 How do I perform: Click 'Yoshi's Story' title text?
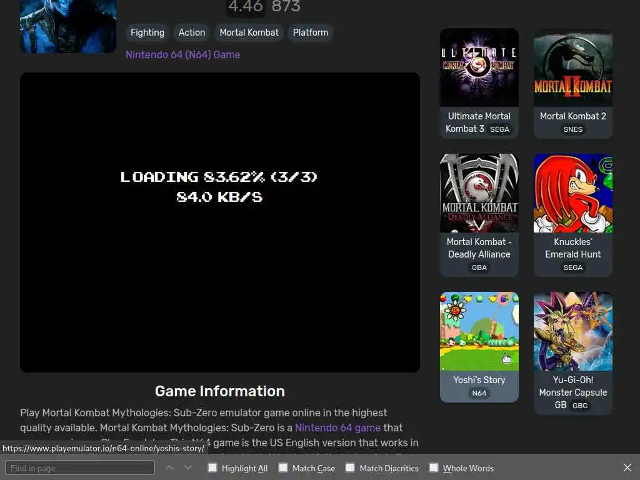479,380
